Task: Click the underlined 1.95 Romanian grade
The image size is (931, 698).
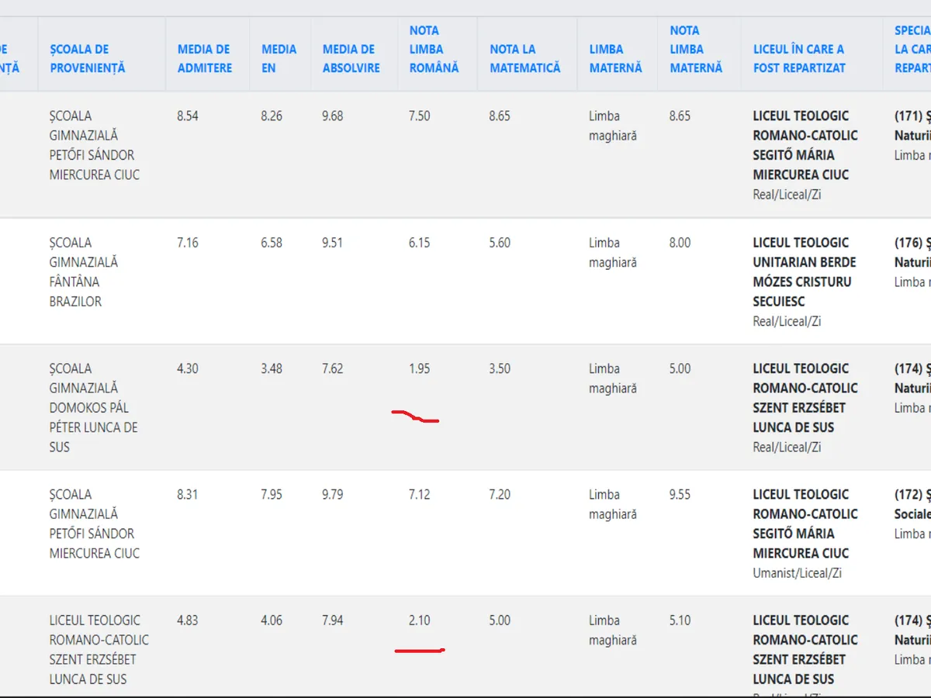Action: (x=419, y=368)
